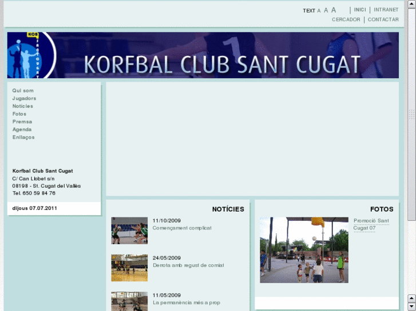Screen dimensions: 416x311
Task: Click the Korfbal Club Sant Cugat banner
Action: pos(203,55)
